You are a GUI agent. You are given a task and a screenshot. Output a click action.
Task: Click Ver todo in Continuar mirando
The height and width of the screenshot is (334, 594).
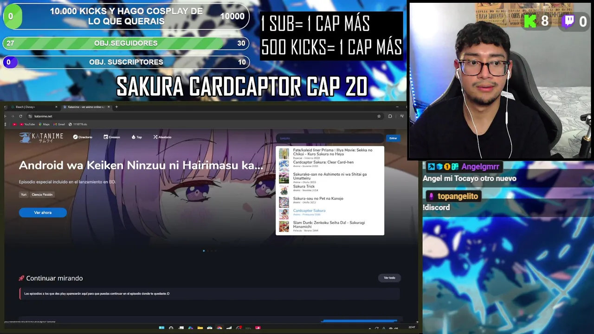click(x=389, y=278)
